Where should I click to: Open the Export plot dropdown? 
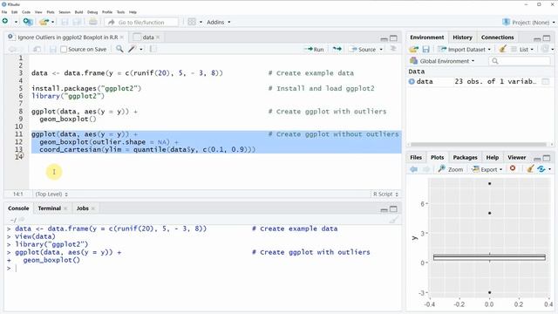coord(487,169)
